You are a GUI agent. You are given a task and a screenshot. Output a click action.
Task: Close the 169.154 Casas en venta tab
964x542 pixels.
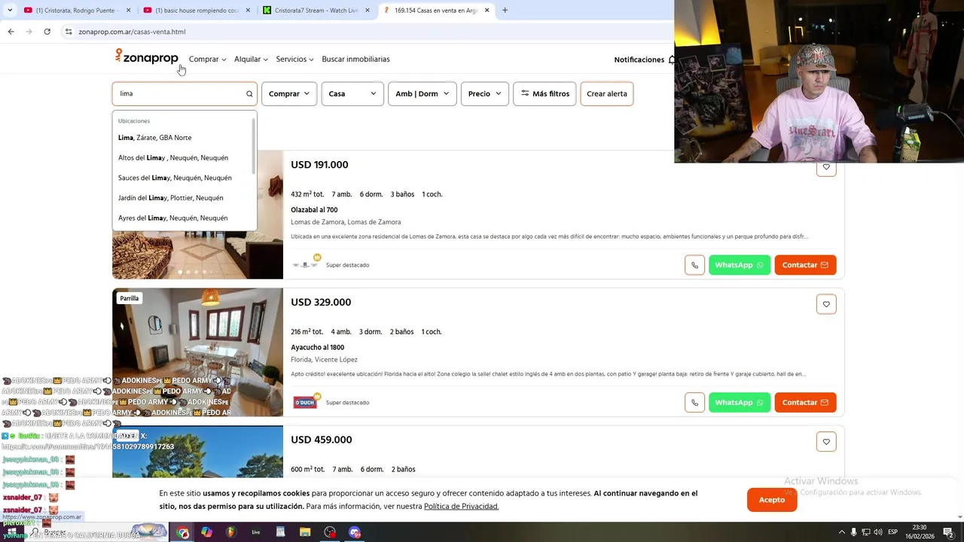click(x=487, y=11)
